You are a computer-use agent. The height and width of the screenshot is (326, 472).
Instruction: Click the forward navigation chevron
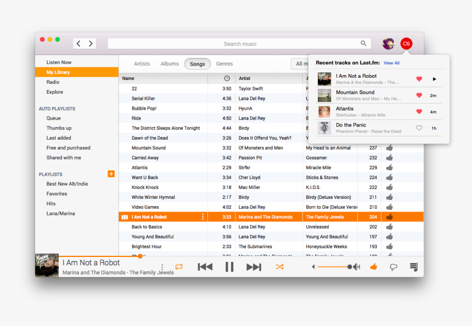[91, 43]
